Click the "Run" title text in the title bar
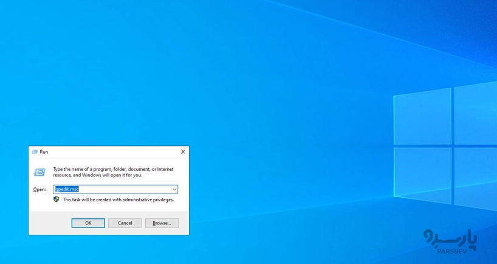This screenshot has height=264, width=497. 44,152
